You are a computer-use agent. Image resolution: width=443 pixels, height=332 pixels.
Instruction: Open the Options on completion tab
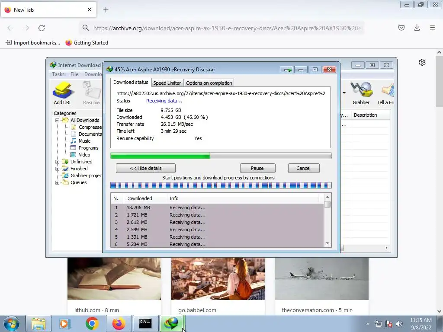click(x=209, y=83)
